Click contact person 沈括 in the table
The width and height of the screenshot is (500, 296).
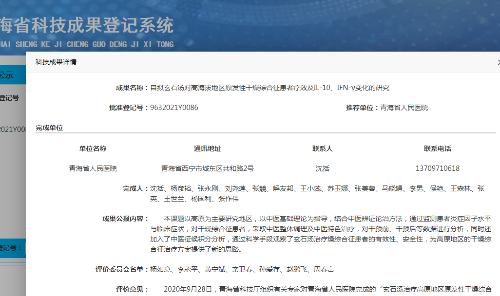coord(322,168)
